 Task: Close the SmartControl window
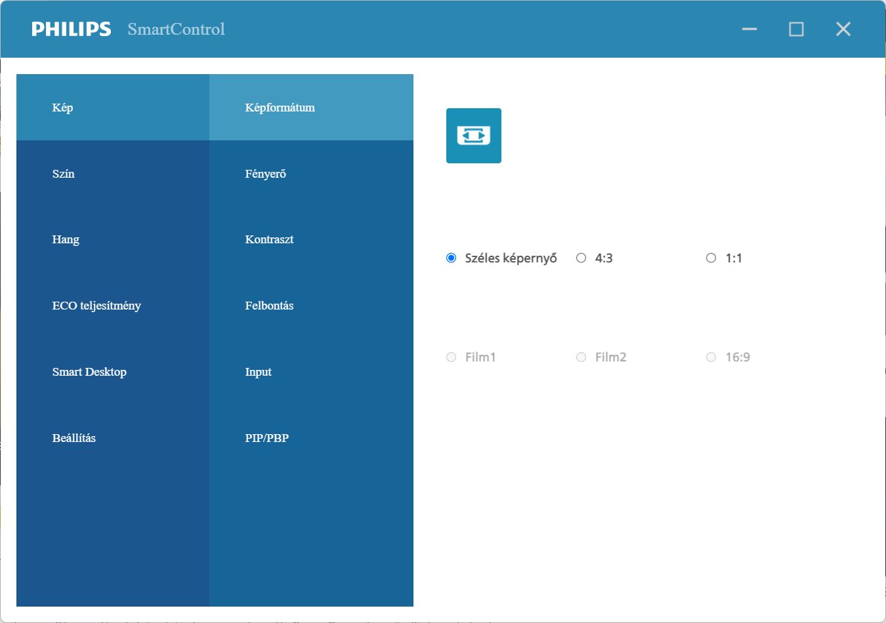pos(843,29)
